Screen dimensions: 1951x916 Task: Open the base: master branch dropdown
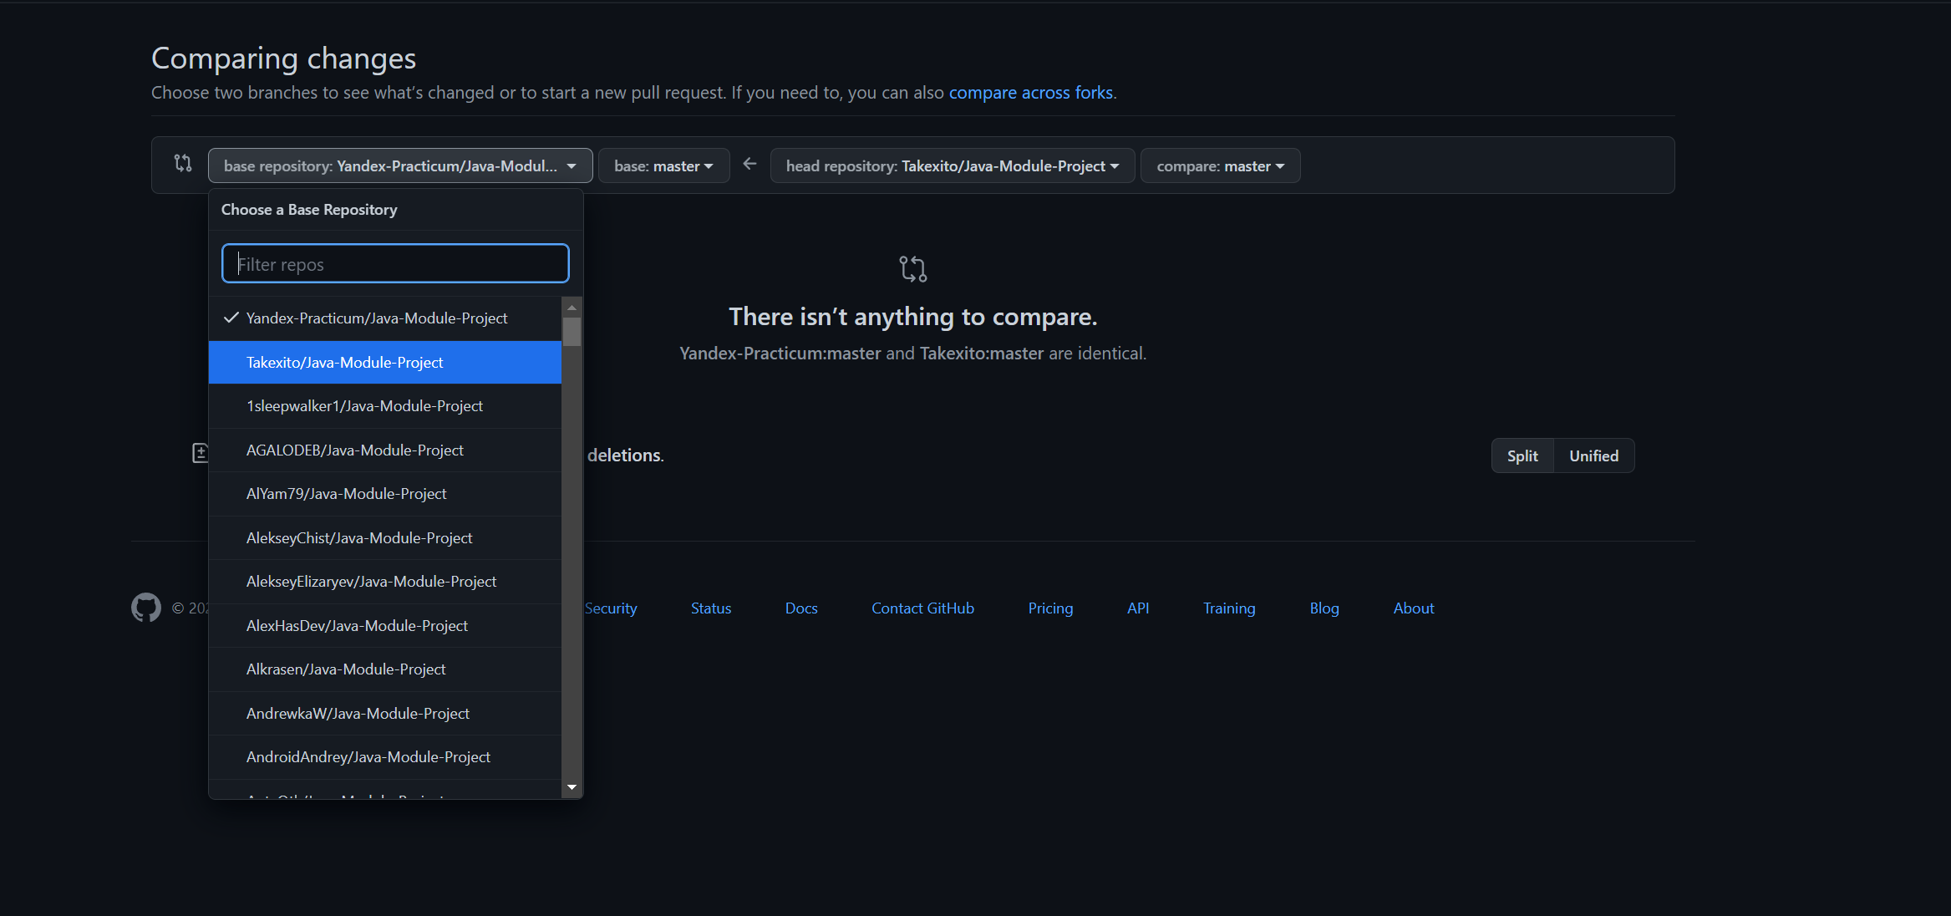[663, 165]
